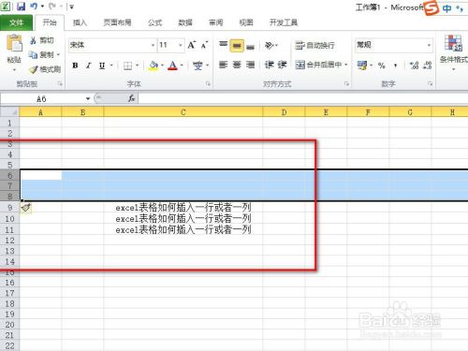
Task: Click the Copy (复制) icon
Action: point(33,54)
